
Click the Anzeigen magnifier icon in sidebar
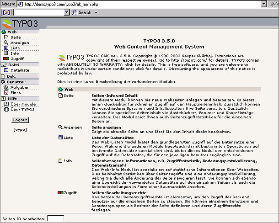pos(6,42)
